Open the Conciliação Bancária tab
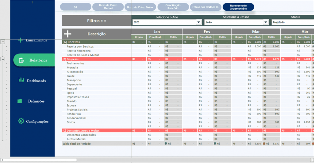Screen dimensions: 314x163 coord(173,7)
